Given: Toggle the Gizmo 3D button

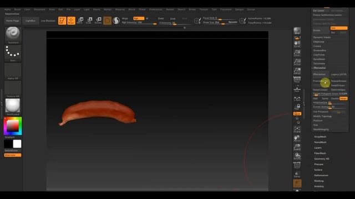Looking at the screenshot, I should click(107, 20).
